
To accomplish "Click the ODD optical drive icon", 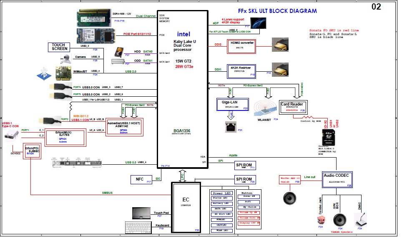I will [x=118, y=62].
